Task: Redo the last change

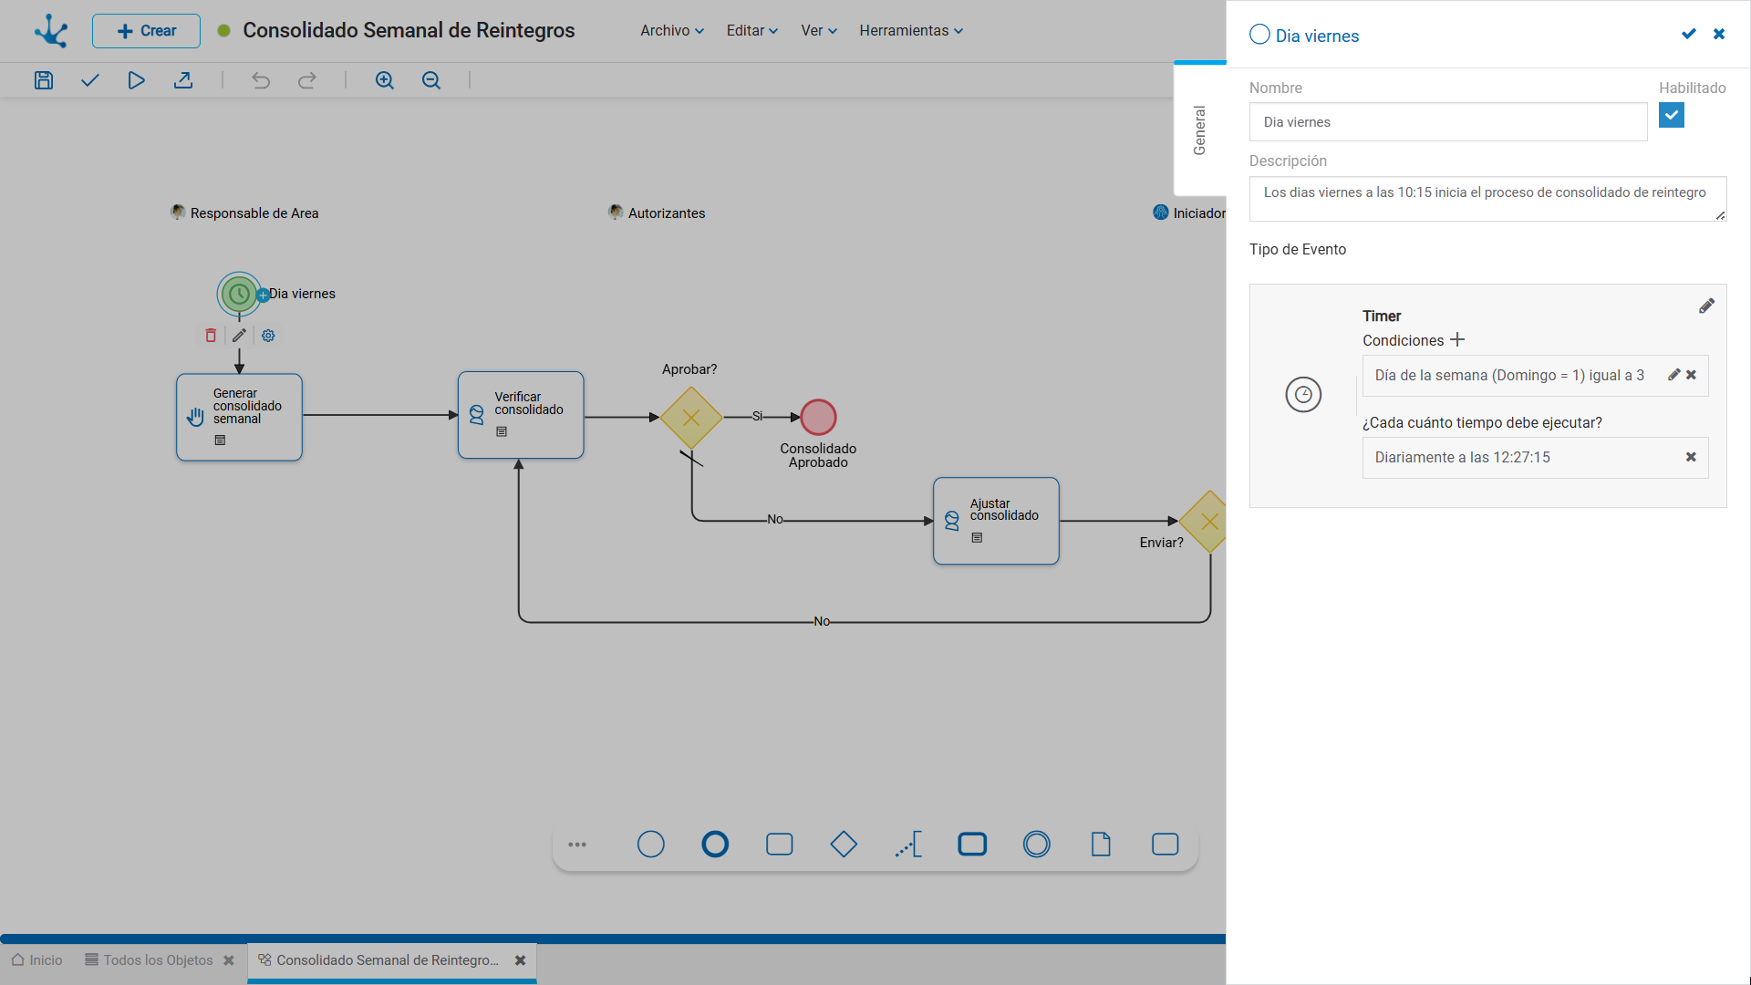Action: (x=307, y=80)
